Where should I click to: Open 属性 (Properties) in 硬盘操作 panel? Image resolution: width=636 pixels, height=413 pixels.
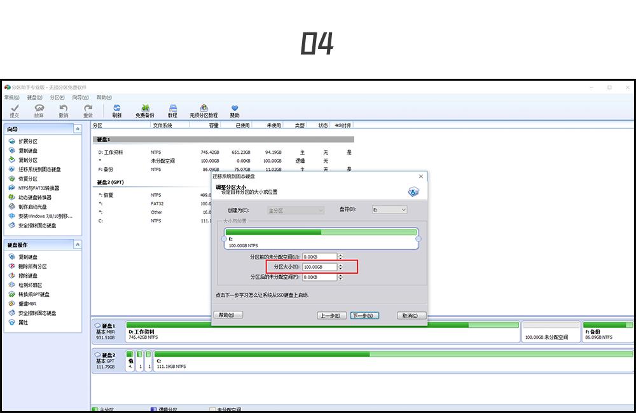pyautogui.click(x=18, y=322)
